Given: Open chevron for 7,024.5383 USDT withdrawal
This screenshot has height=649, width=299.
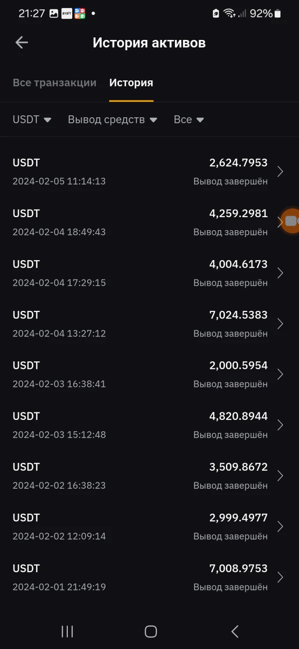Looking at the screenshot, I should 280,324.
